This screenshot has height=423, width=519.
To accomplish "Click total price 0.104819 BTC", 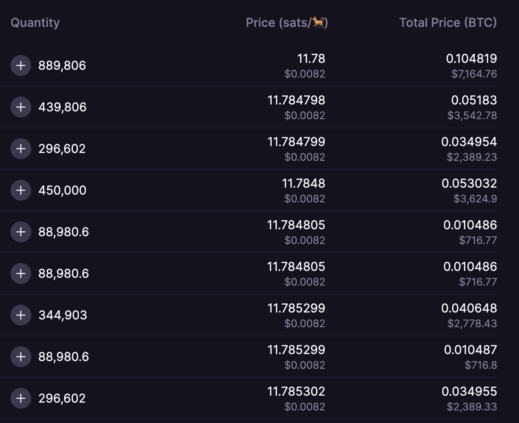I will coord(471,59).
